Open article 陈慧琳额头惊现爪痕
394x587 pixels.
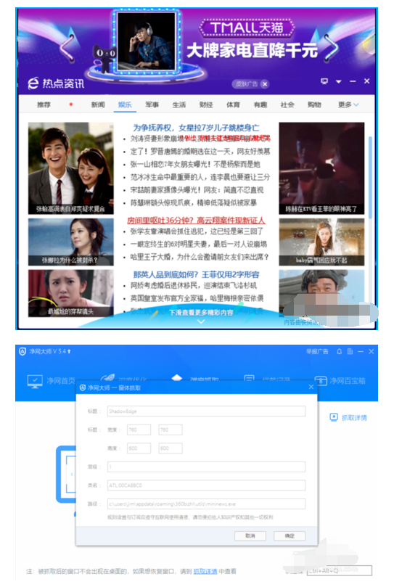(193, 203)
